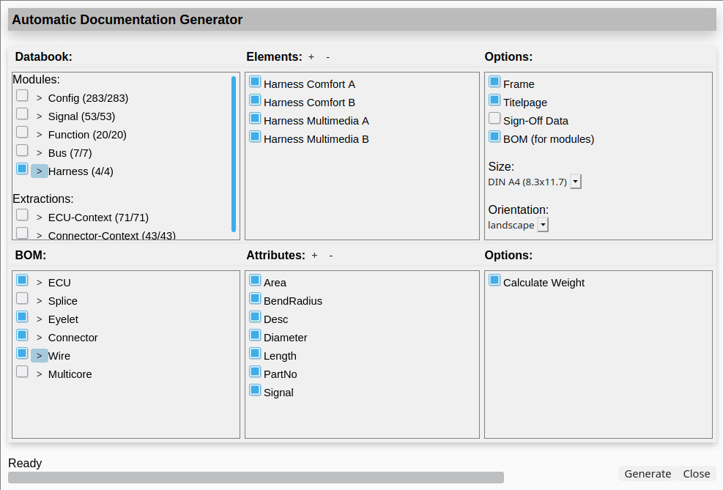
Task: Click the plus icon next to Attributes
Action: (x=314, y=256)
